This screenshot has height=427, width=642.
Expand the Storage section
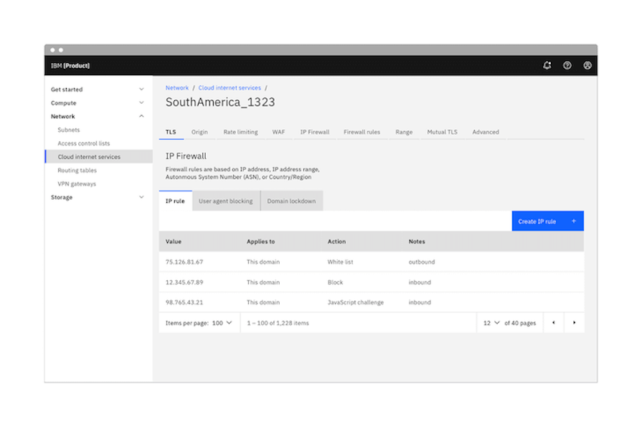tap(98, 197)
